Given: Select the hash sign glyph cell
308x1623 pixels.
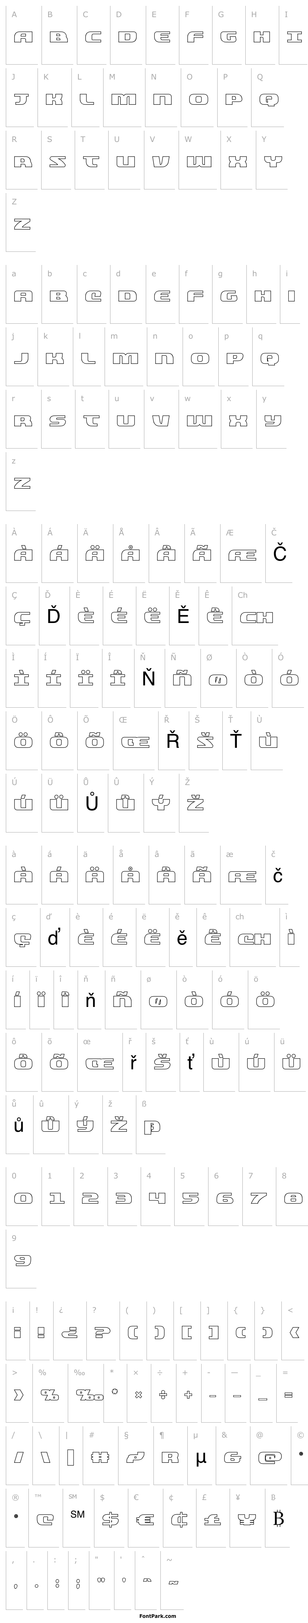Looking at the screenshot, I should [101, 1457].
